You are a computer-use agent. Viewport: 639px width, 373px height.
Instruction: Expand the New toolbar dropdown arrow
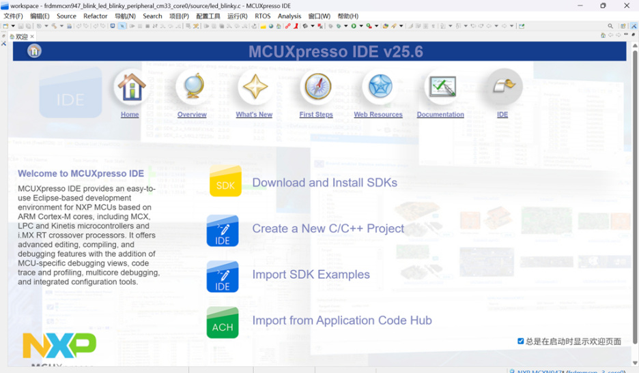pyautogui.click(x=13, y=26)
